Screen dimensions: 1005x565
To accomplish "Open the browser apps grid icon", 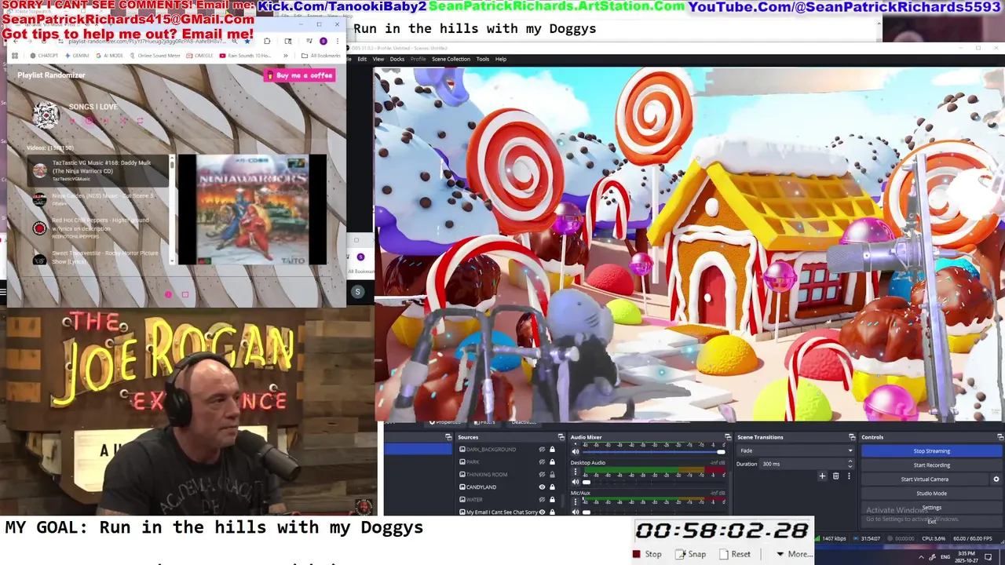I will click(15, 56).
